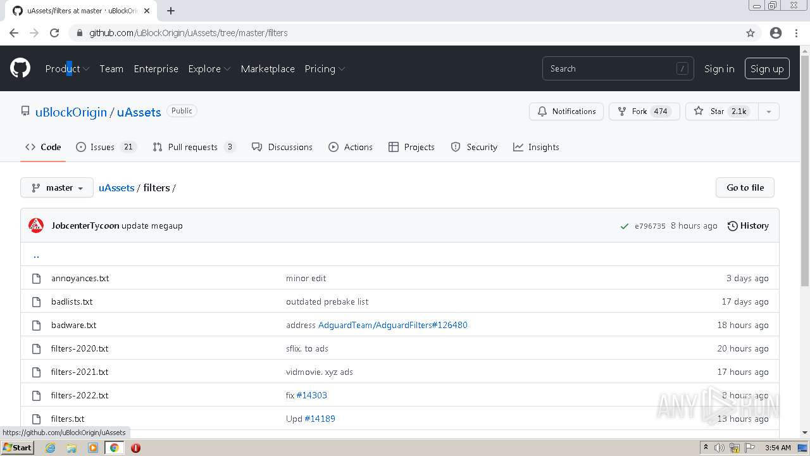Switch to Pull requests tab
Image resolution: width=810 pixels, height=456 pixels.
click(x=194, y=147)
